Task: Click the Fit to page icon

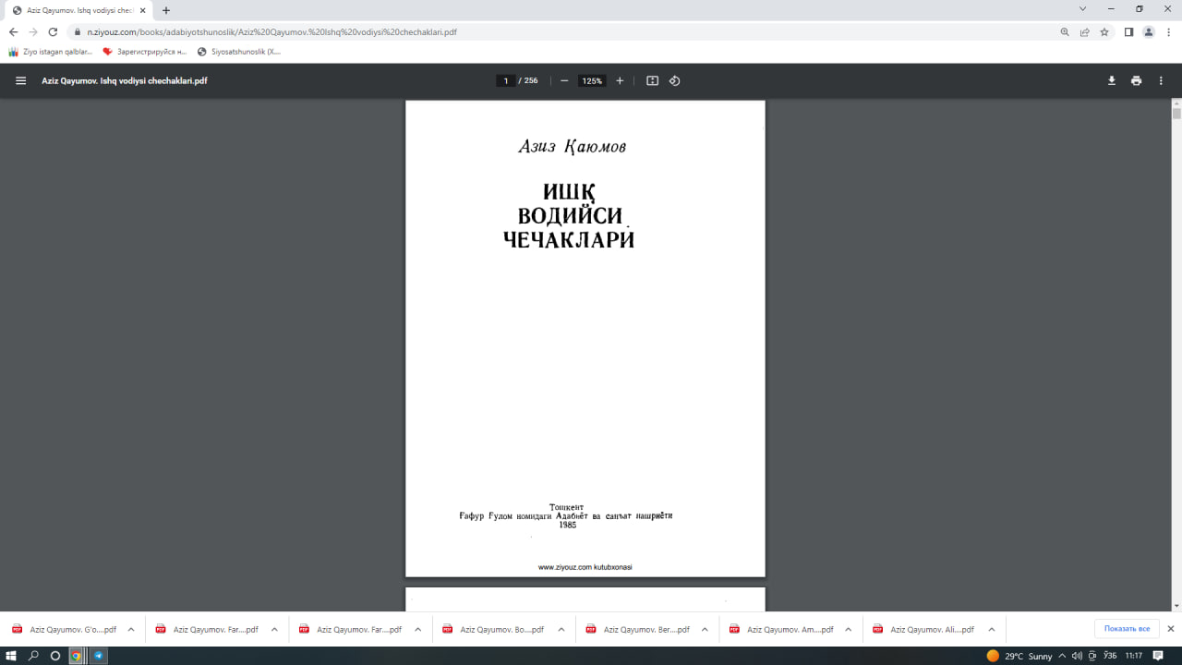Action: 652,80
